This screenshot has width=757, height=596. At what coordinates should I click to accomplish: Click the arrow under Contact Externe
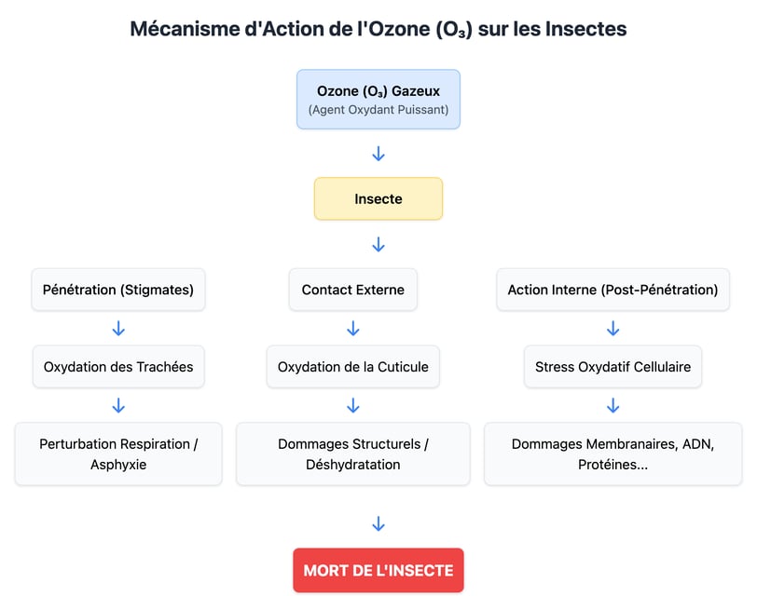coord(353,329)
